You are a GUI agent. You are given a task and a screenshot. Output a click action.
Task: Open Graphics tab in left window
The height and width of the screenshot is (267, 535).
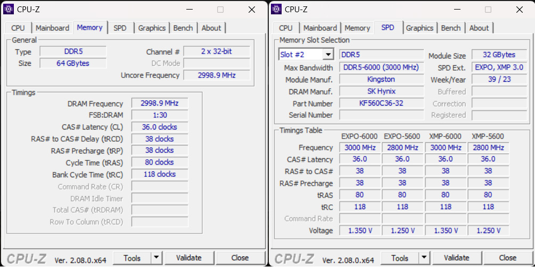[152, 28]
